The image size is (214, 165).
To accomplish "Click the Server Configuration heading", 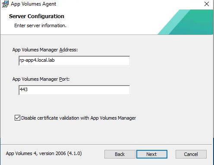I will [x=37, y=16].
